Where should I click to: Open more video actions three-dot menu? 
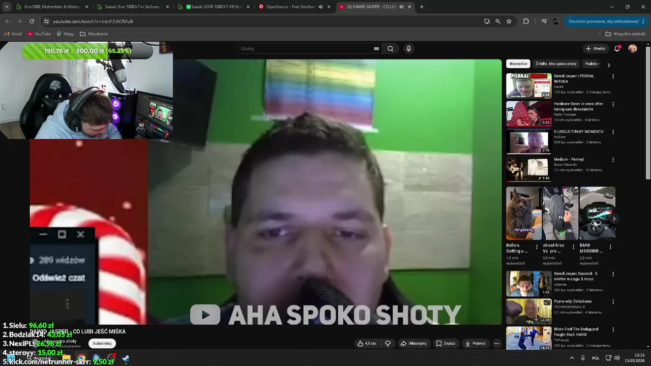pos(497,344)
